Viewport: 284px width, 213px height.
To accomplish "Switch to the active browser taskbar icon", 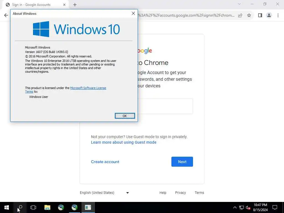I will tap(74, 207).
